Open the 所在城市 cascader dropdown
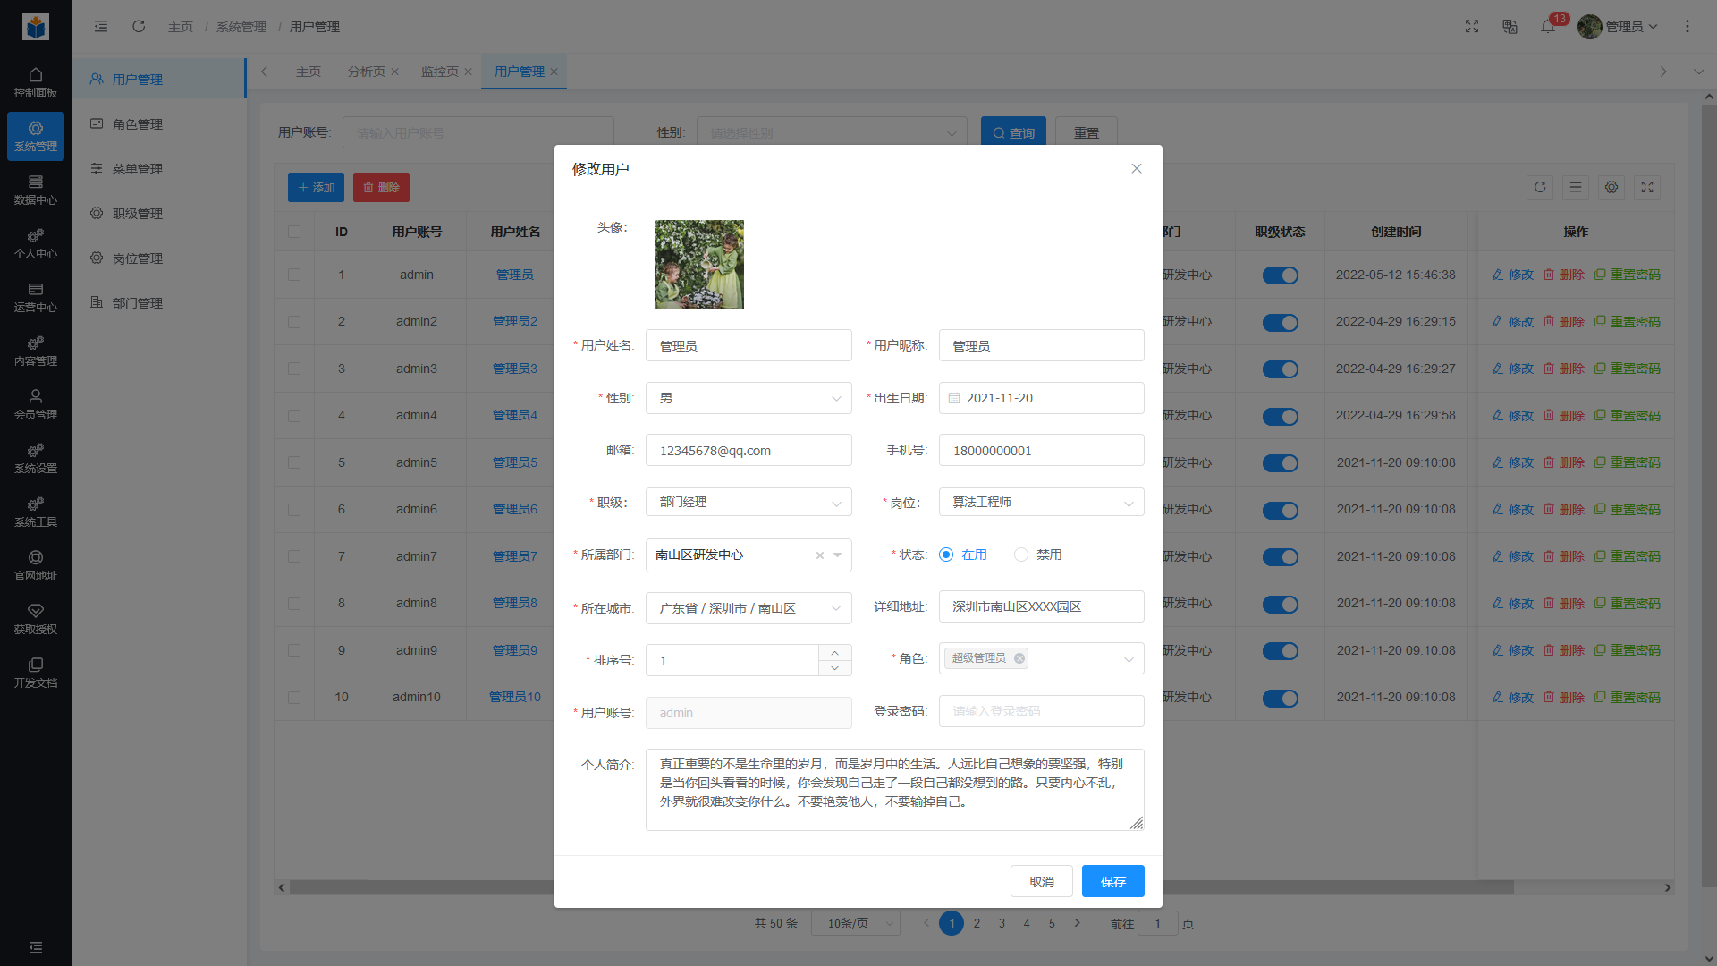Viewport: 1717px width, 966px height. [x=749, y=608]
